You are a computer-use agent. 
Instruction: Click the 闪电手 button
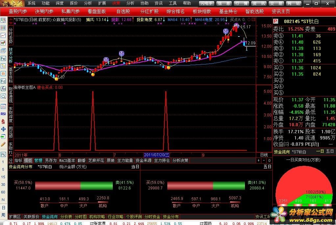click(x=206, y=3)
